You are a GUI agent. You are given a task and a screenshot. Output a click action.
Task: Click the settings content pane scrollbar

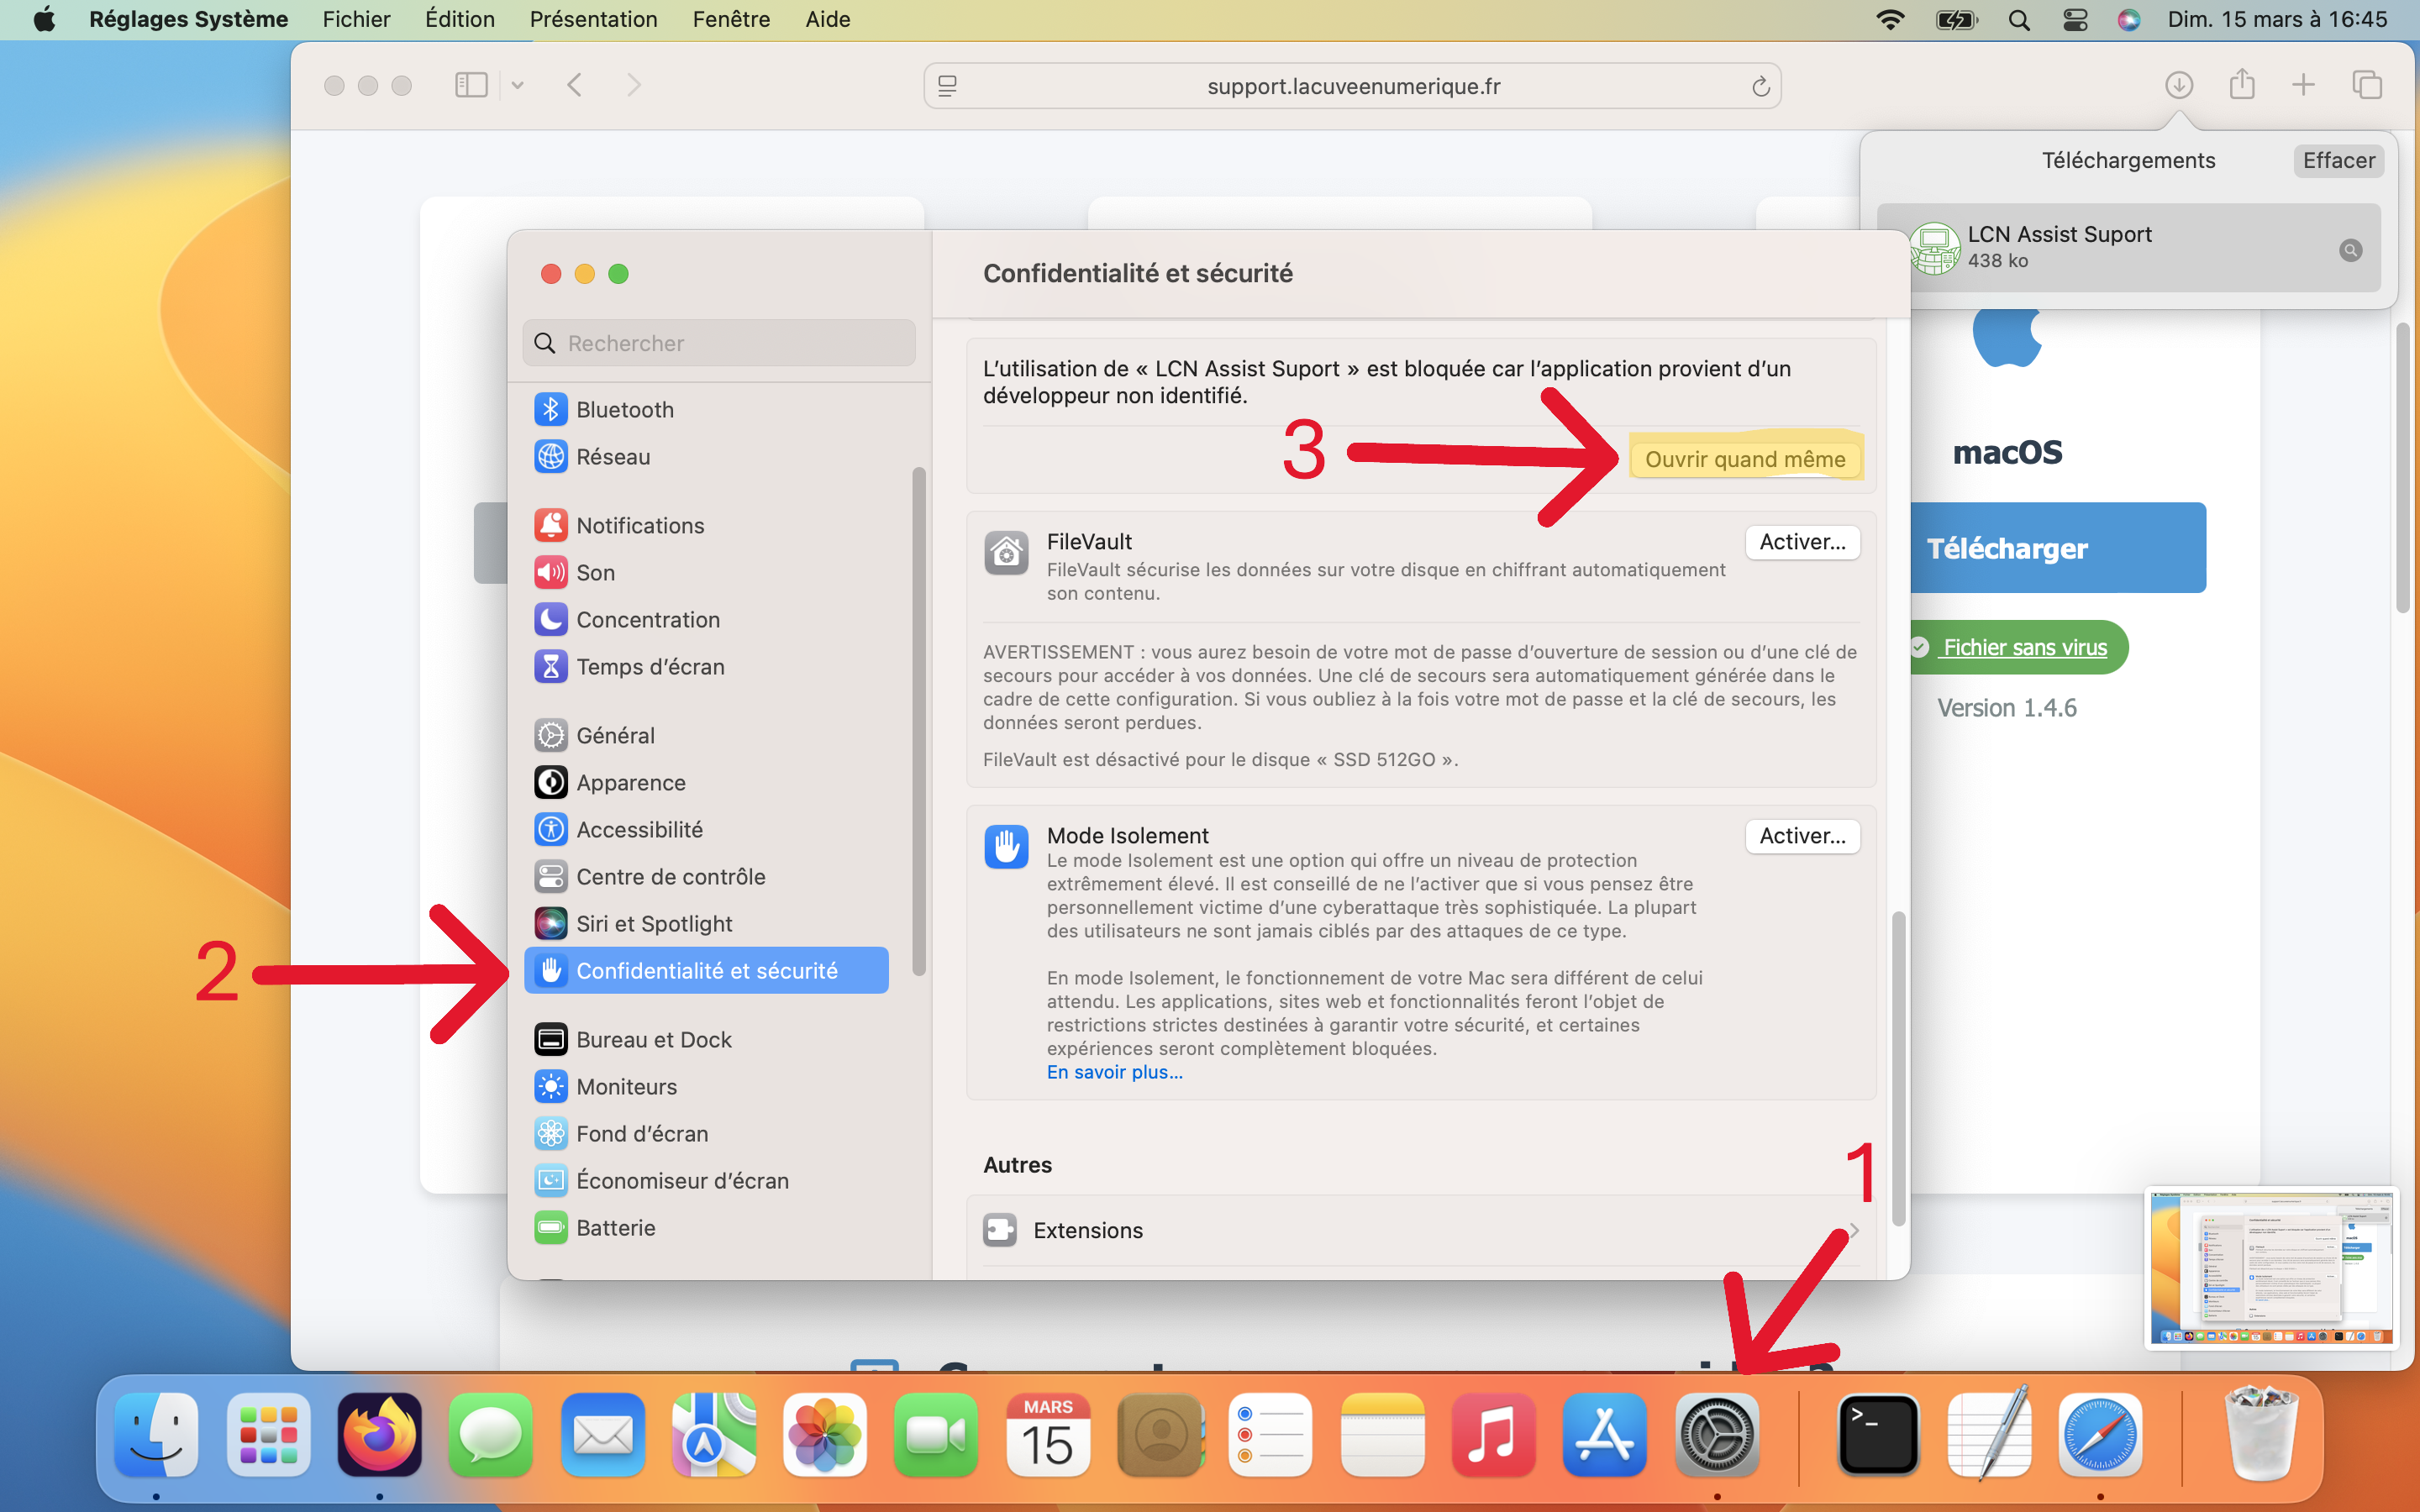pyautogui.click(x=1898, y=1068)
